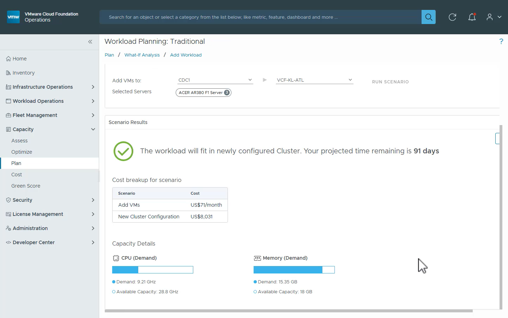Image resolution: width=508 pixels, height=318 pixels.
Task: Click the Memory demand progress bar
Action: pos(294,270)
